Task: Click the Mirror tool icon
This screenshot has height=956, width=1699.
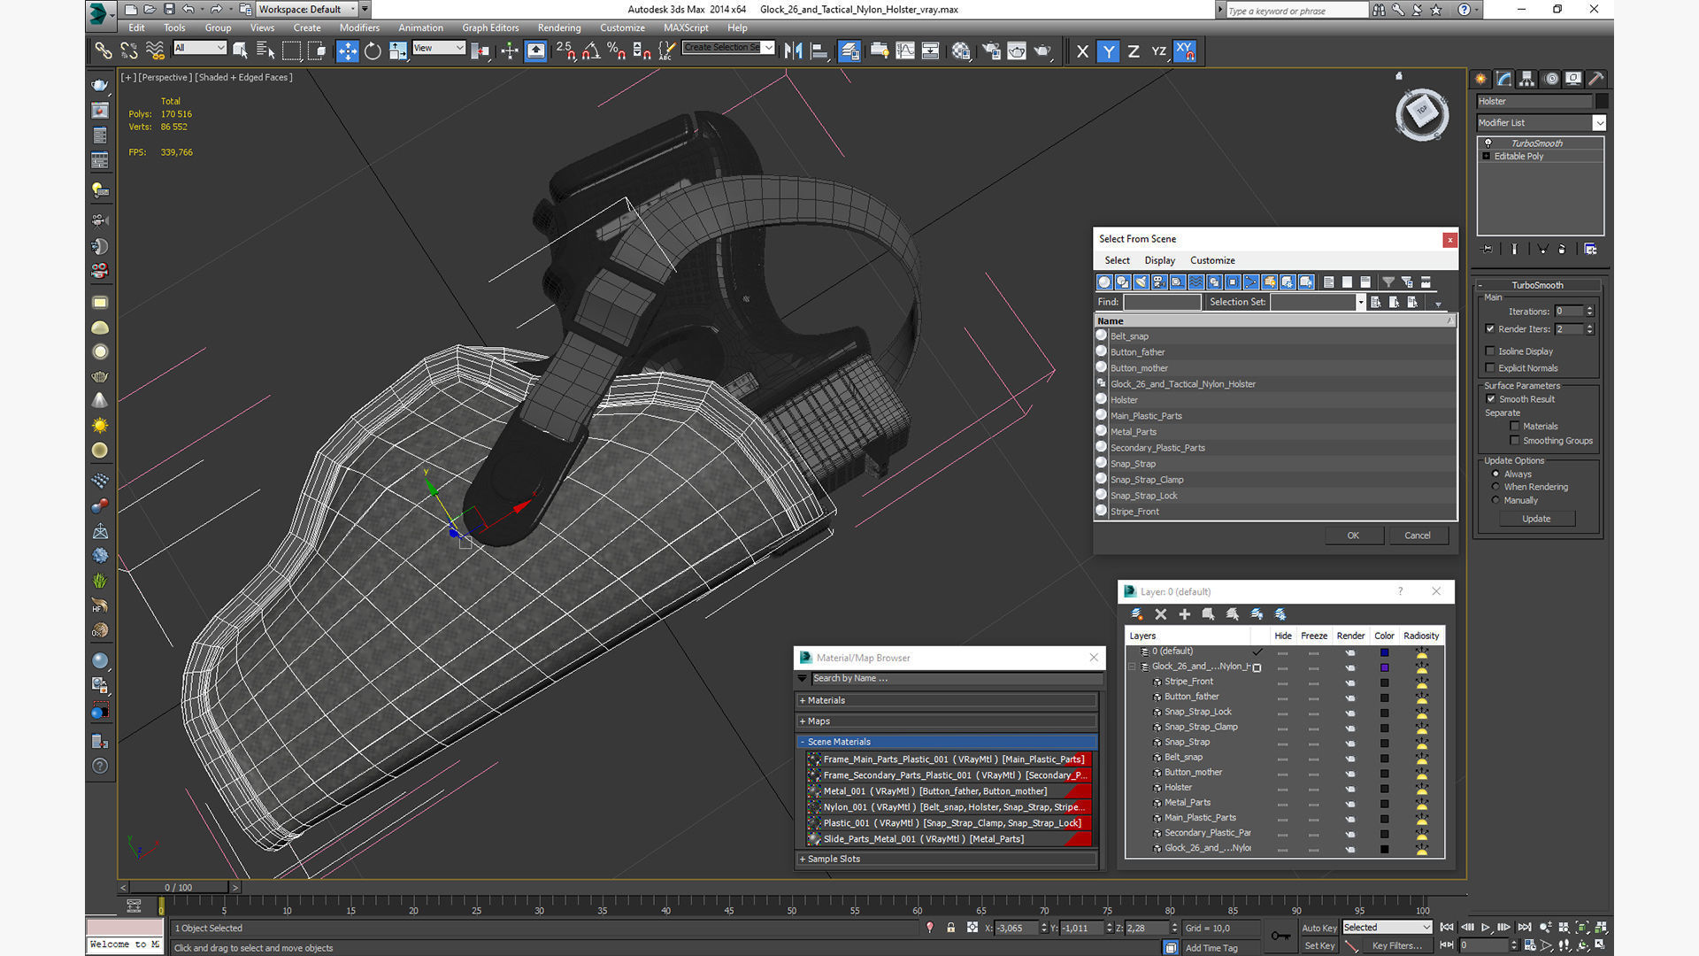Action: click(x=793, y=51)
